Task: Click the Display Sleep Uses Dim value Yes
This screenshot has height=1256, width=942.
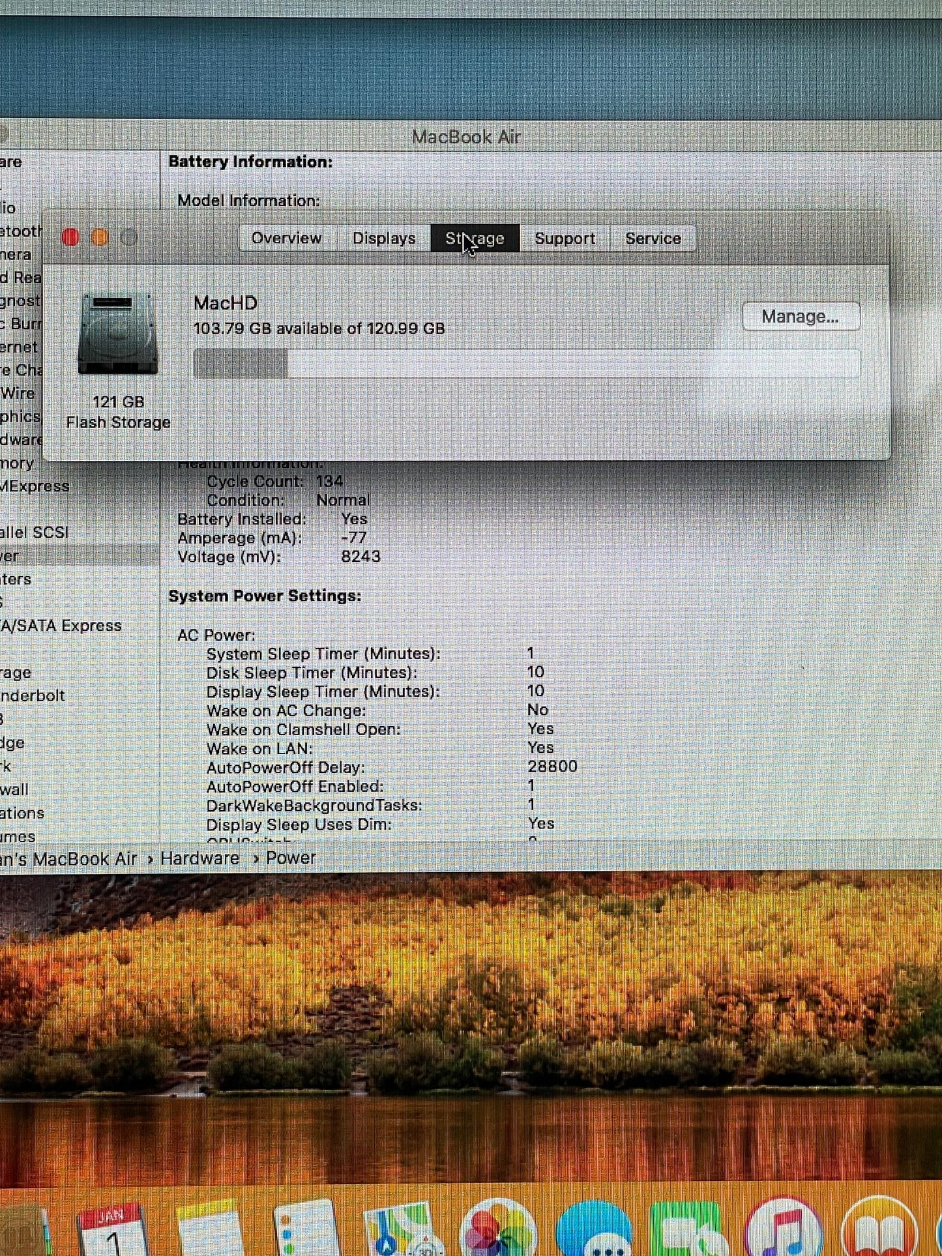Action: (541, 824)
